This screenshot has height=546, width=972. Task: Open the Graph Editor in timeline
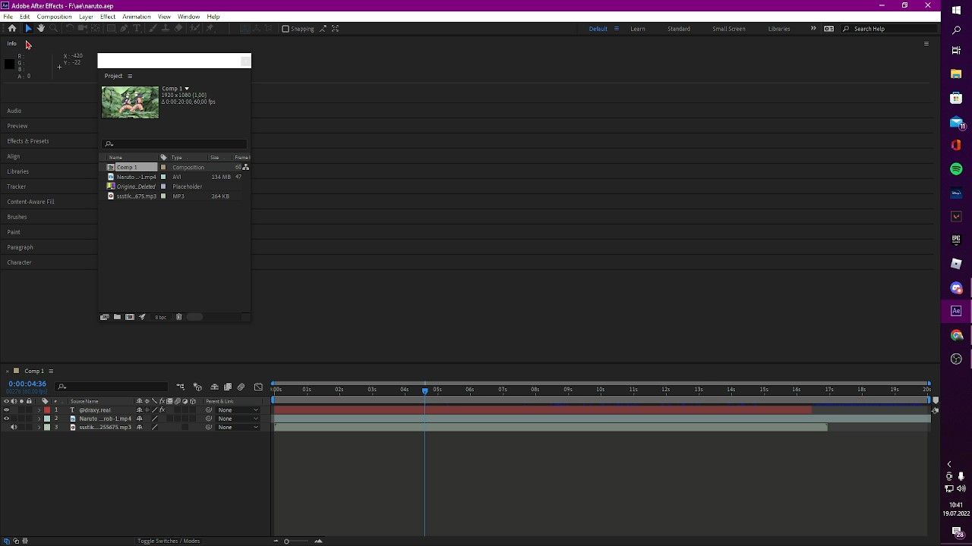pos(258,388)
